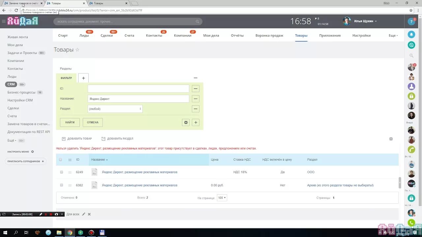Remove the ID filter field
Screen dimensions: 422x237
[x=196, y=89]
